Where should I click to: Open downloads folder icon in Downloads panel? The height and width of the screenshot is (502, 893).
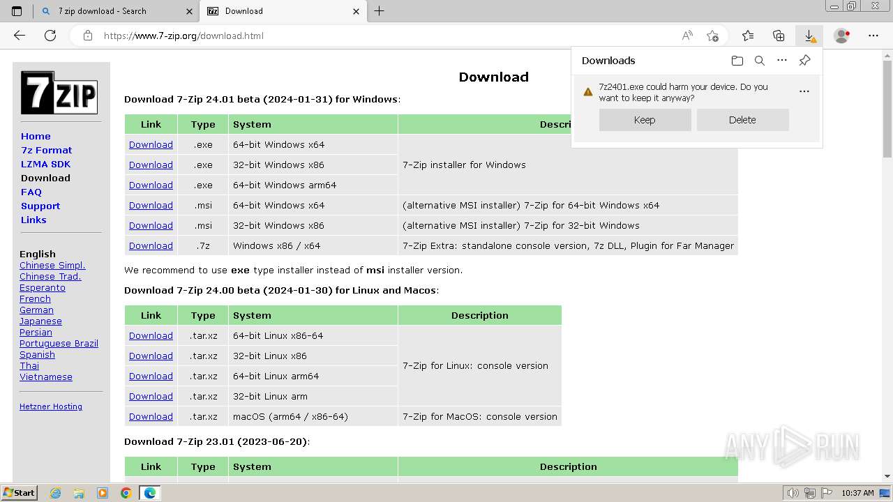point(737,61)
